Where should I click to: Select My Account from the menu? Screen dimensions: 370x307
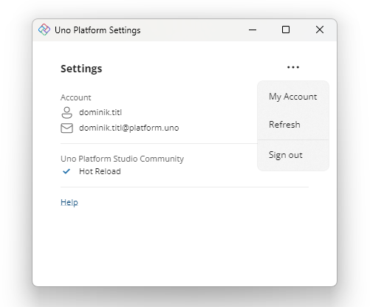(293, 97)
